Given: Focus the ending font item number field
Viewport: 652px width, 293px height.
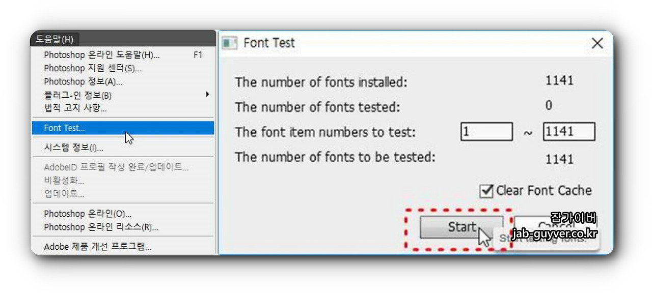Looking at the screenshot, I should (569, 132).
